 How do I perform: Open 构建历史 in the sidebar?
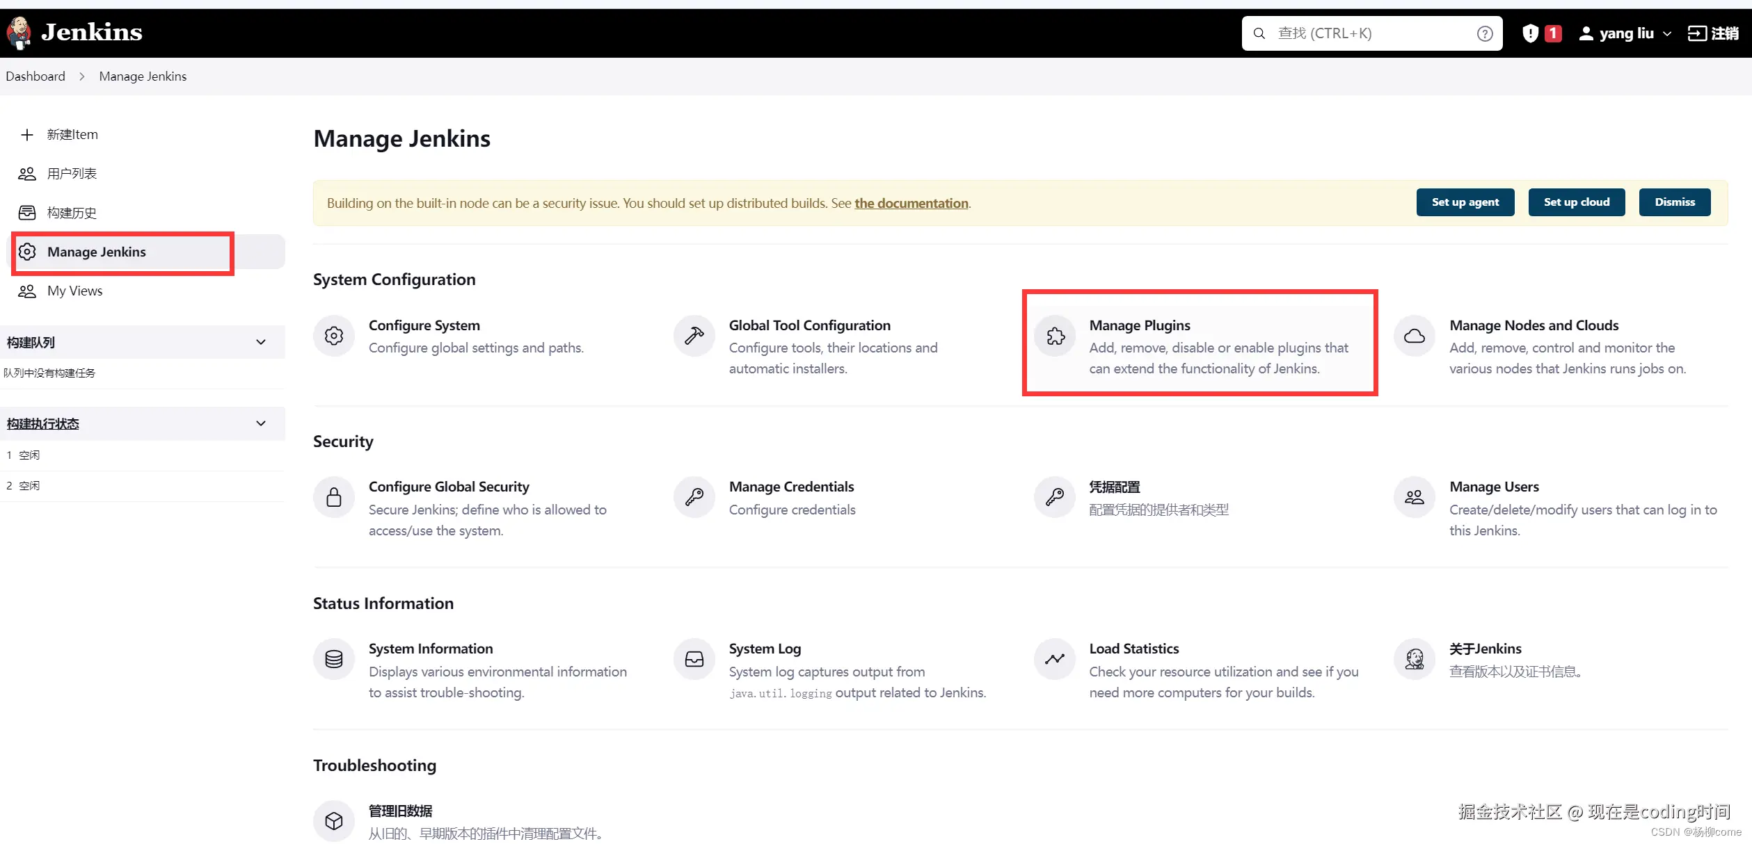click(x=72, y=213)
